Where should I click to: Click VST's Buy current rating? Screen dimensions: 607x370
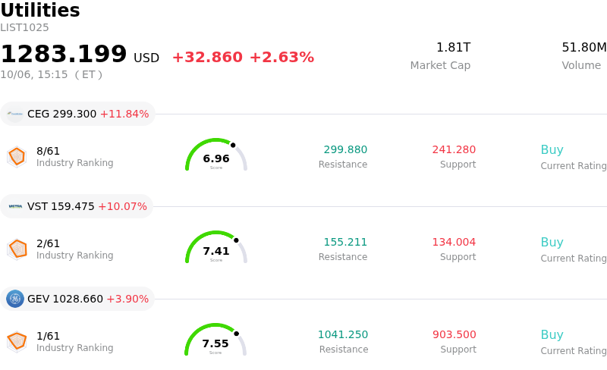click(x=552, y=243)
